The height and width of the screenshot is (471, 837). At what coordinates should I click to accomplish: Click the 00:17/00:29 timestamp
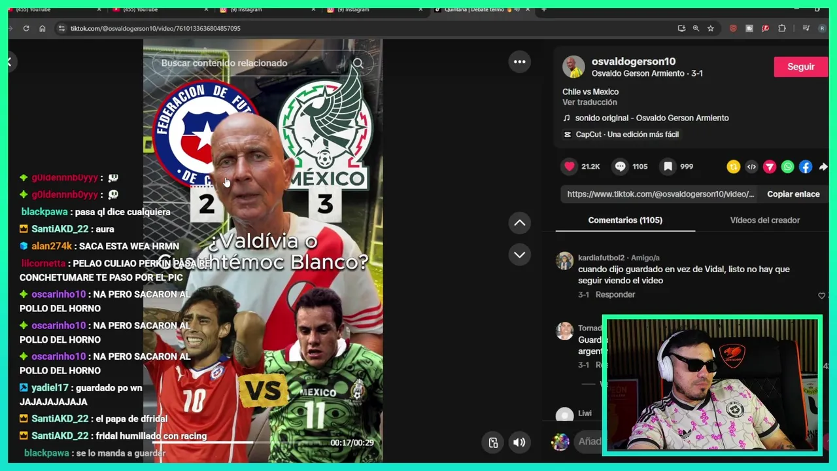(352, 443)
